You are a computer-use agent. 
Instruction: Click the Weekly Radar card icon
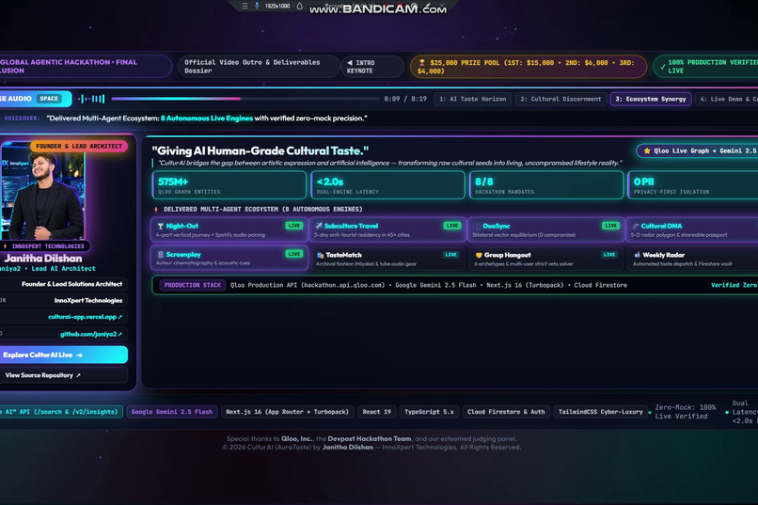[637, 255]
